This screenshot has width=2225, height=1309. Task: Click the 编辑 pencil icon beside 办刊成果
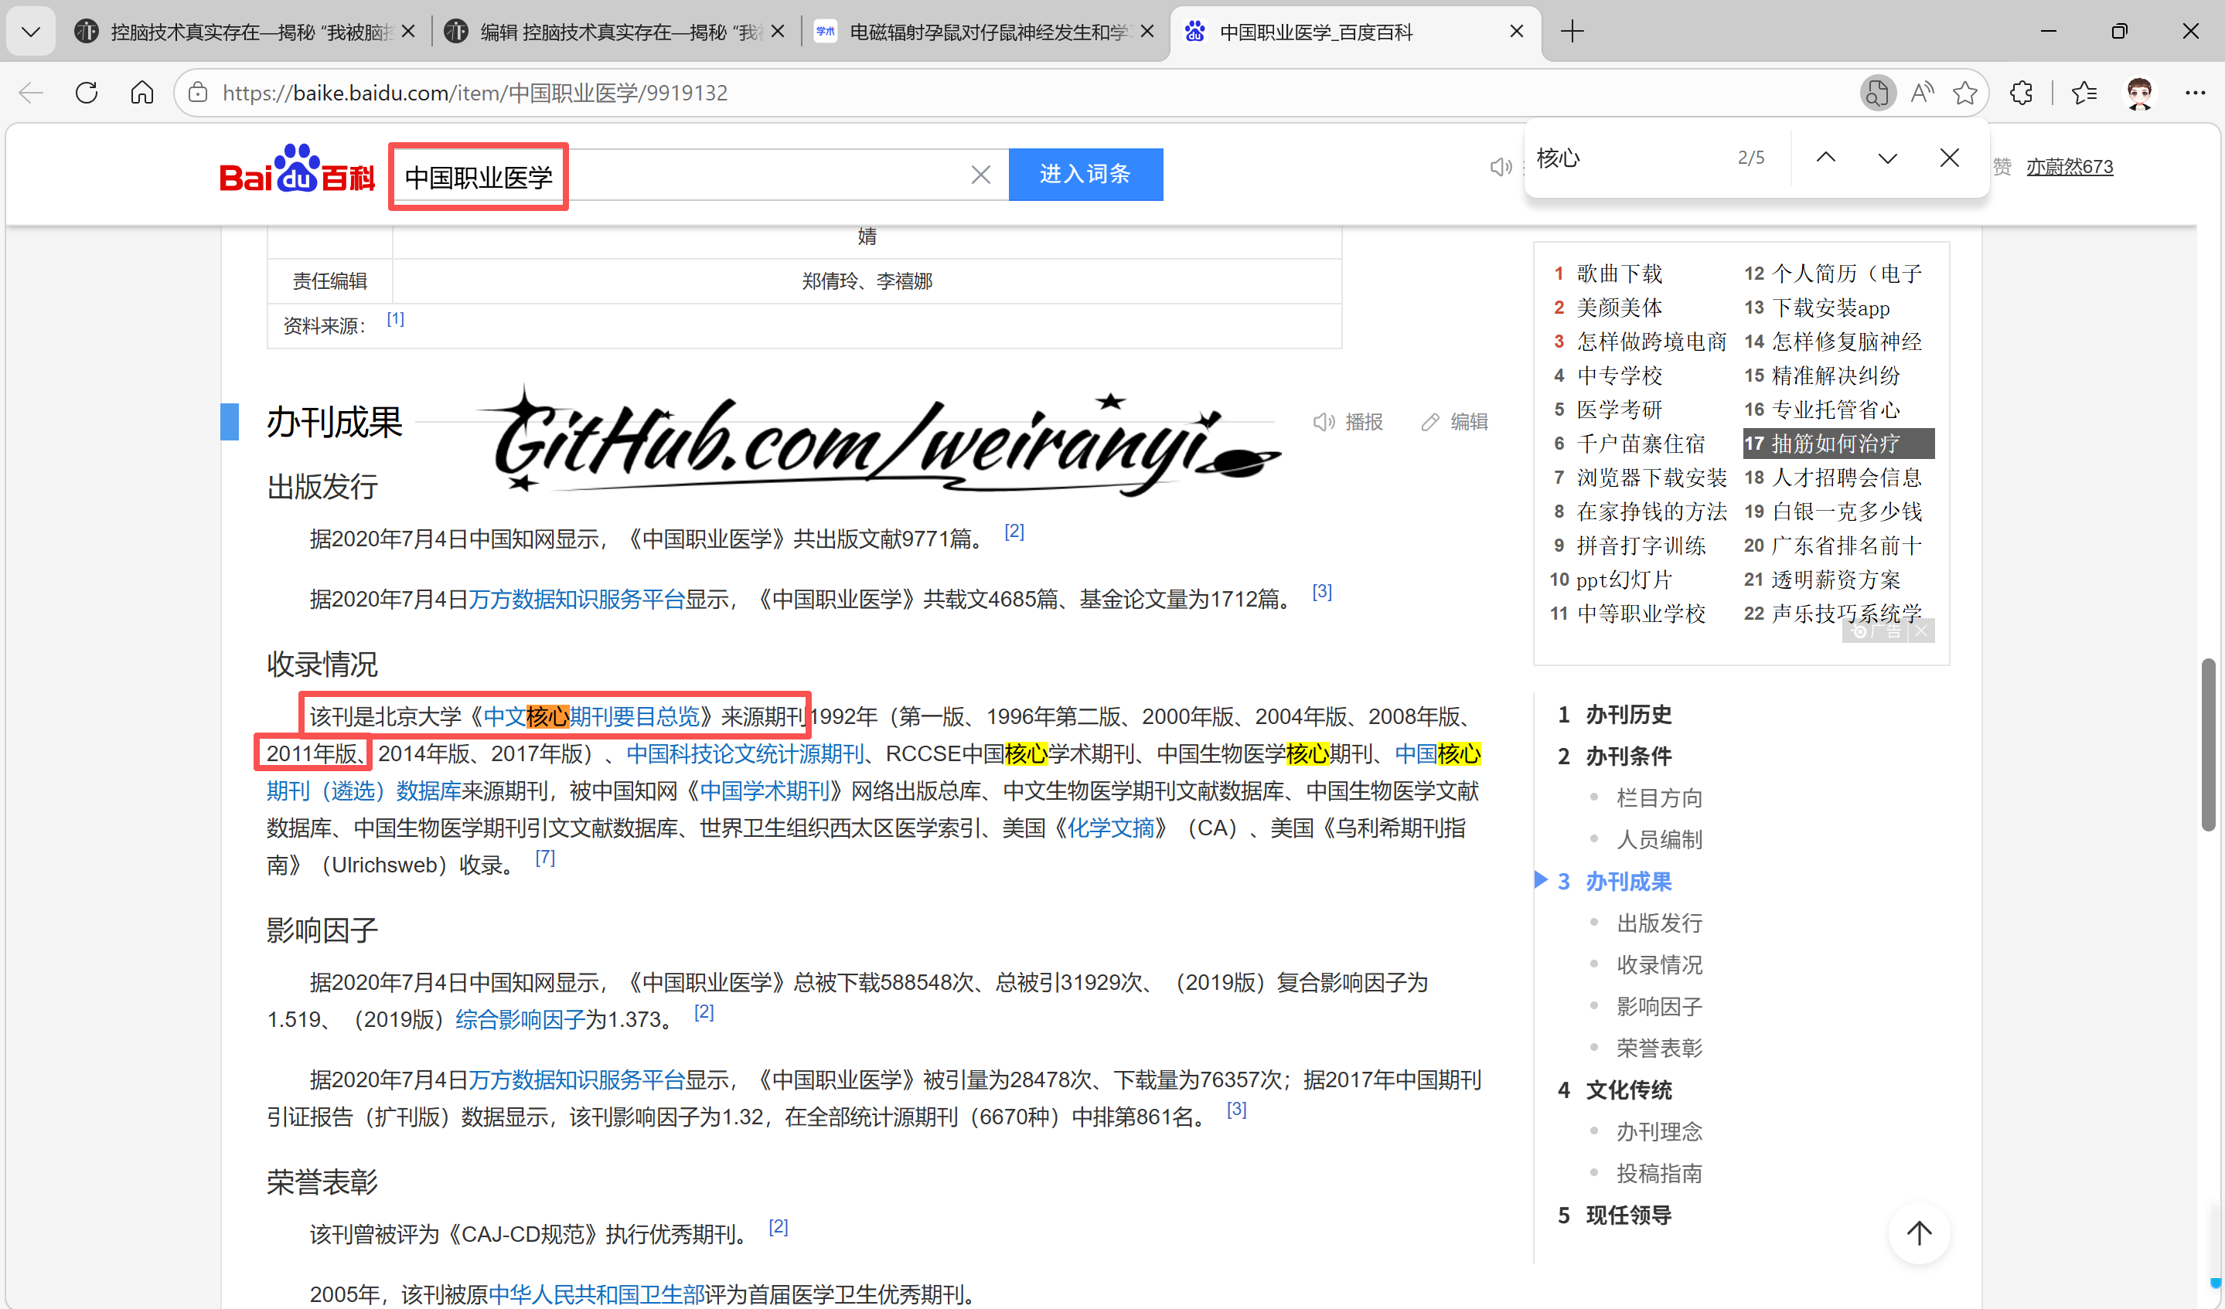(x=1431, y=422)
